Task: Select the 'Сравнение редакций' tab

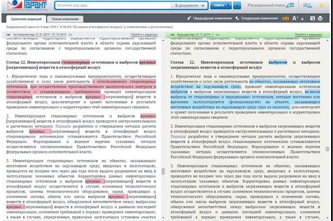Action: [x=24, y=18]
